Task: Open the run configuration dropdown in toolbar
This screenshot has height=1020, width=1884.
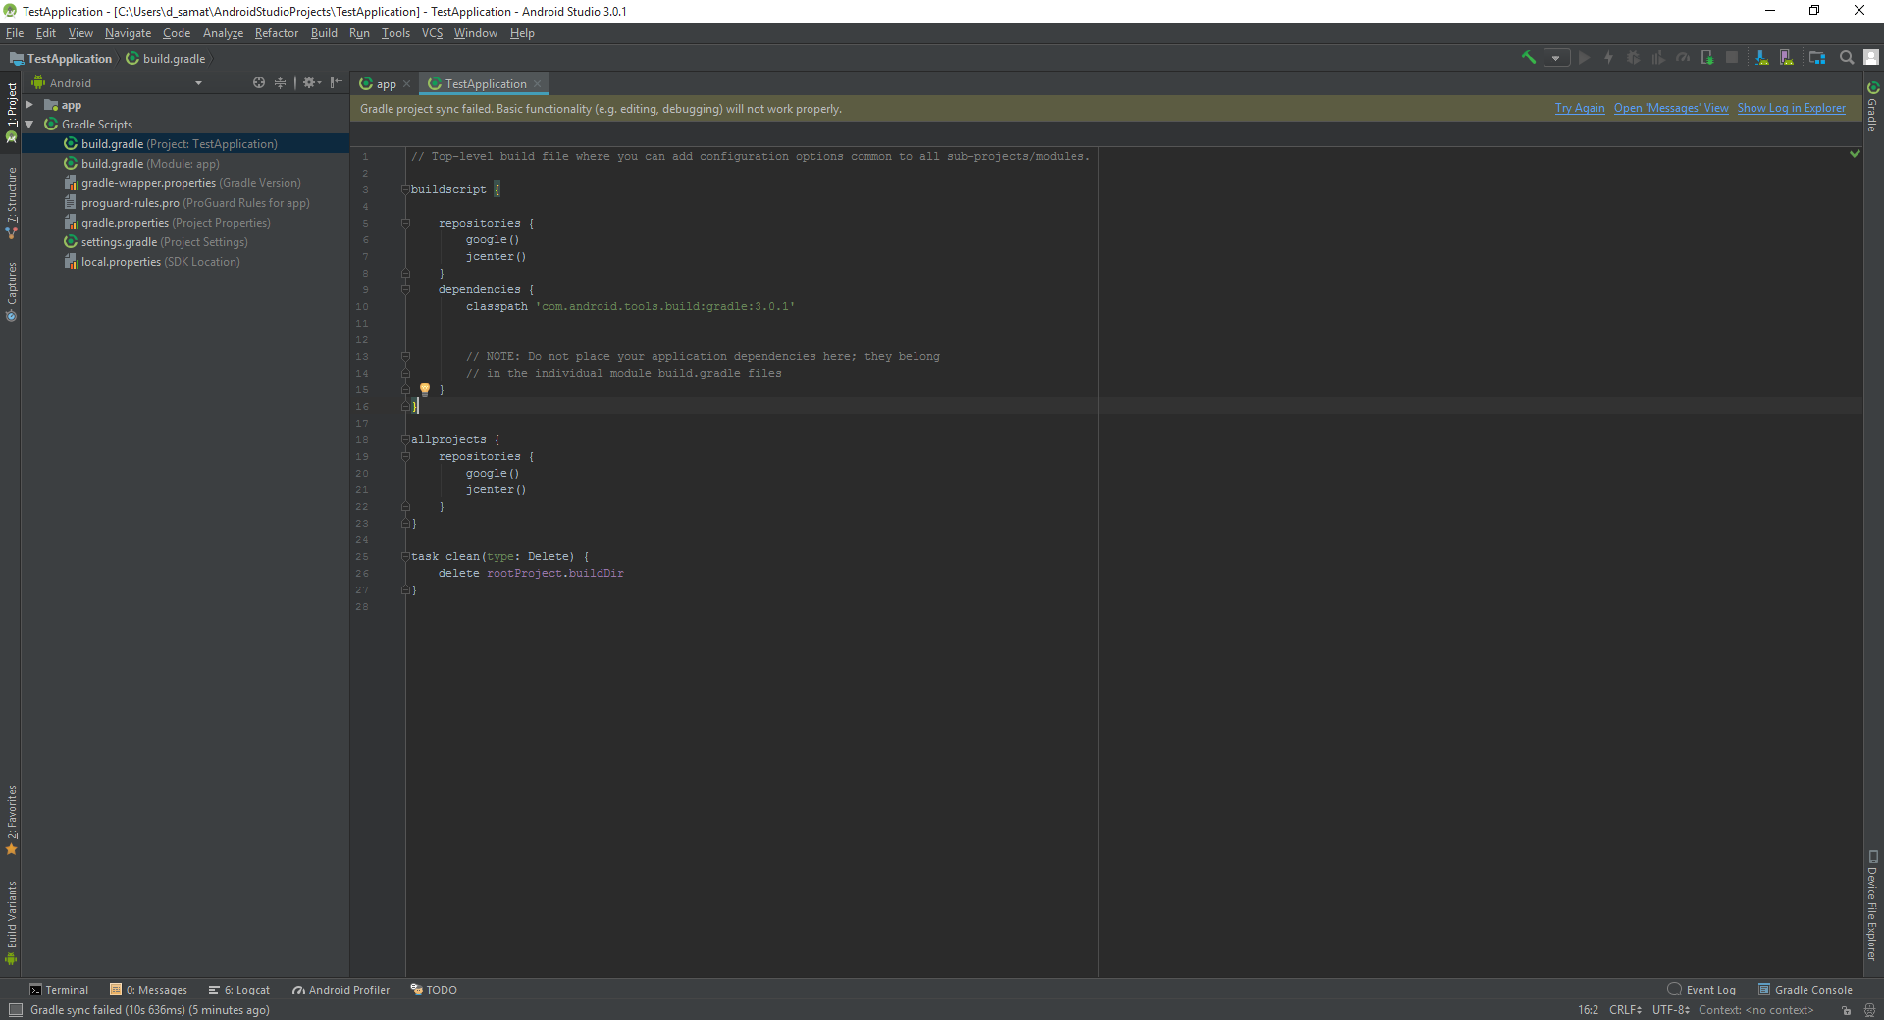Action: tap(1556, 58)
